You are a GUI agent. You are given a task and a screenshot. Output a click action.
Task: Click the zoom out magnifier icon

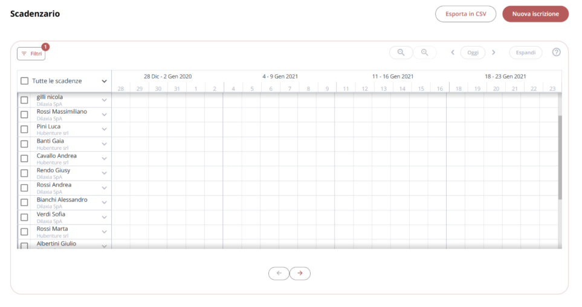point(401,53)
